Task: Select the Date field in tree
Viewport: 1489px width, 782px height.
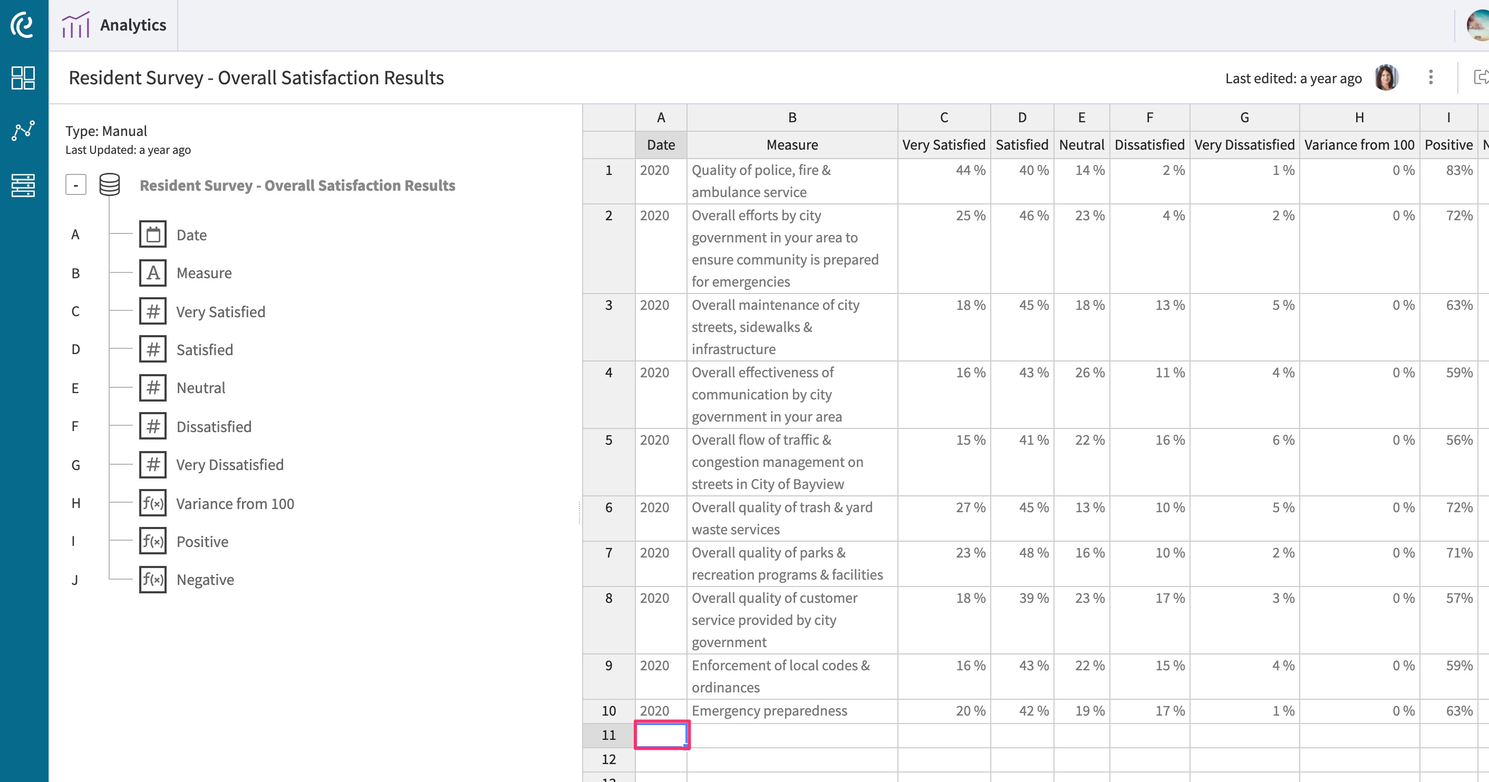Action: click(191, 235)
